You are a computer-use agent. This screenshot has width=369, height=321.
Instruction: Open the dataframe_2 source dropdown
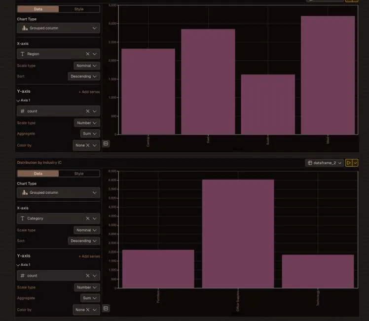click(x=325, y=163)
